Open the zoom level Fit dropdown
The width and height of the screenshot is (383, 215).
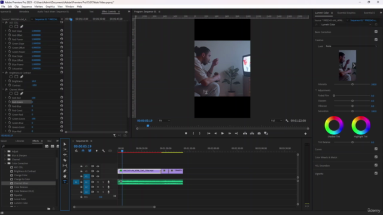point(164,121)
